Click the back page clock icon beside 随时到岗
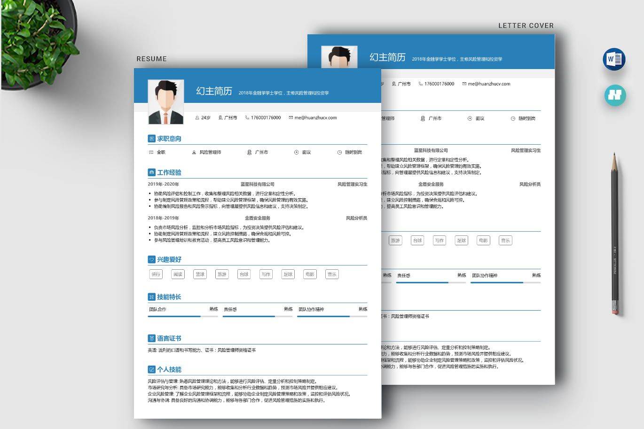The height and width of the screenshot is (429, 644). pyautogui.click(x=513, y=118)
